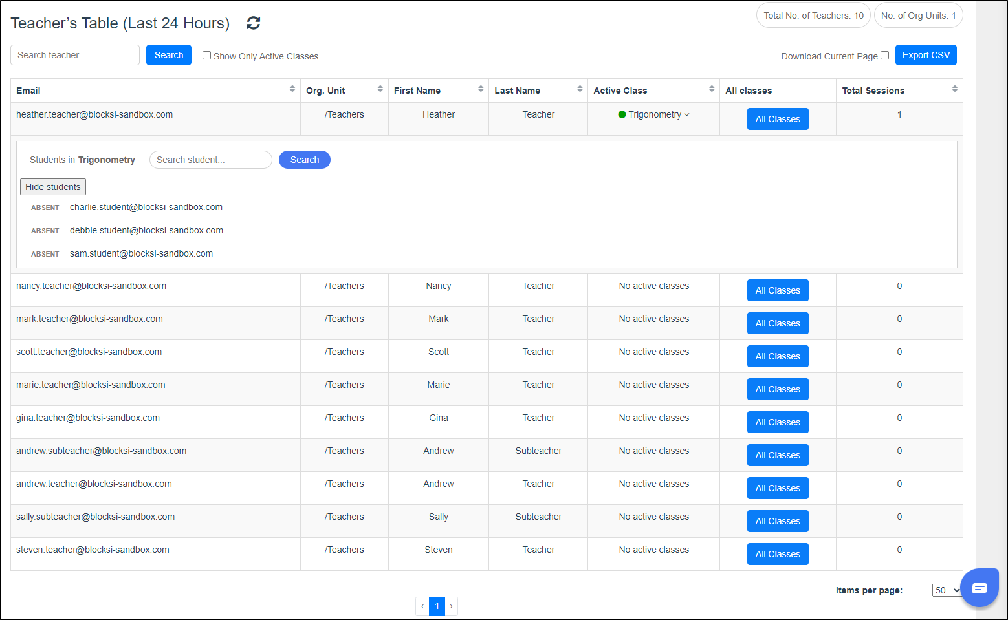Focus the Search student input field
The width and height of the screenshot is (1008, 620).
coord(211,160)
